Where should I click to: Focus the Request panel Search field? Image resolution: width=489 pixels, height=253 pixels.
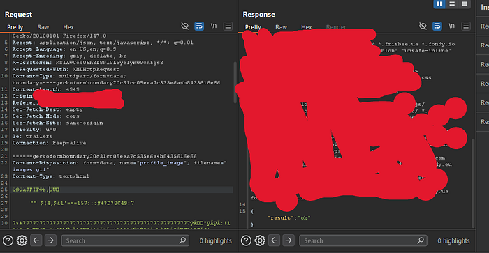point(125,240)
